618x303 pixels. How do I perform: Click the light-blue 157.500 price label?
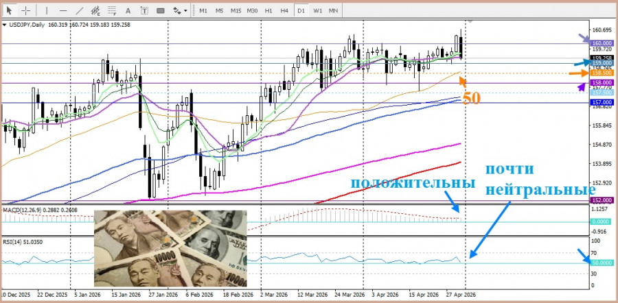point(602,93)
